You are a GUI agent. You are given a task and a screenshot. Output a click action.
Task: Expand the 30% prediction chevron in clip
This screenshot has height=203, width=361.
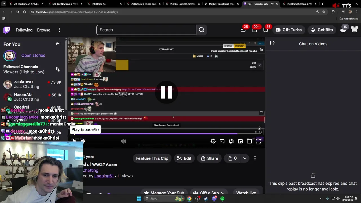pyautogui.click(x=259, y=65)
